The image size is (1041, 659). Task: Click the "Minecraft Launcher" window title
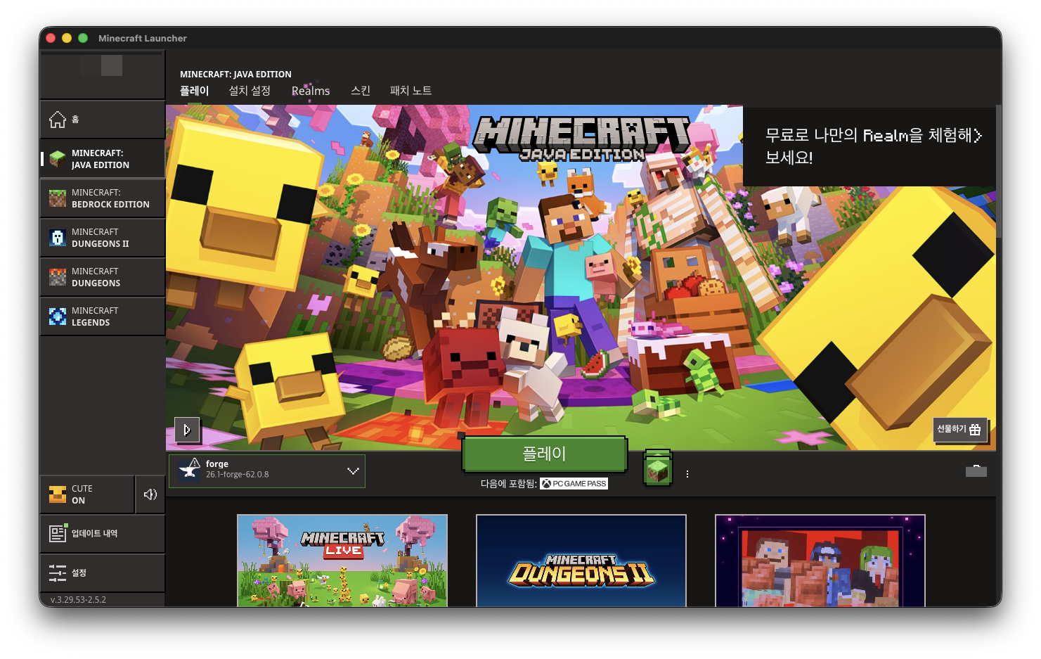(x=143, y=38)
